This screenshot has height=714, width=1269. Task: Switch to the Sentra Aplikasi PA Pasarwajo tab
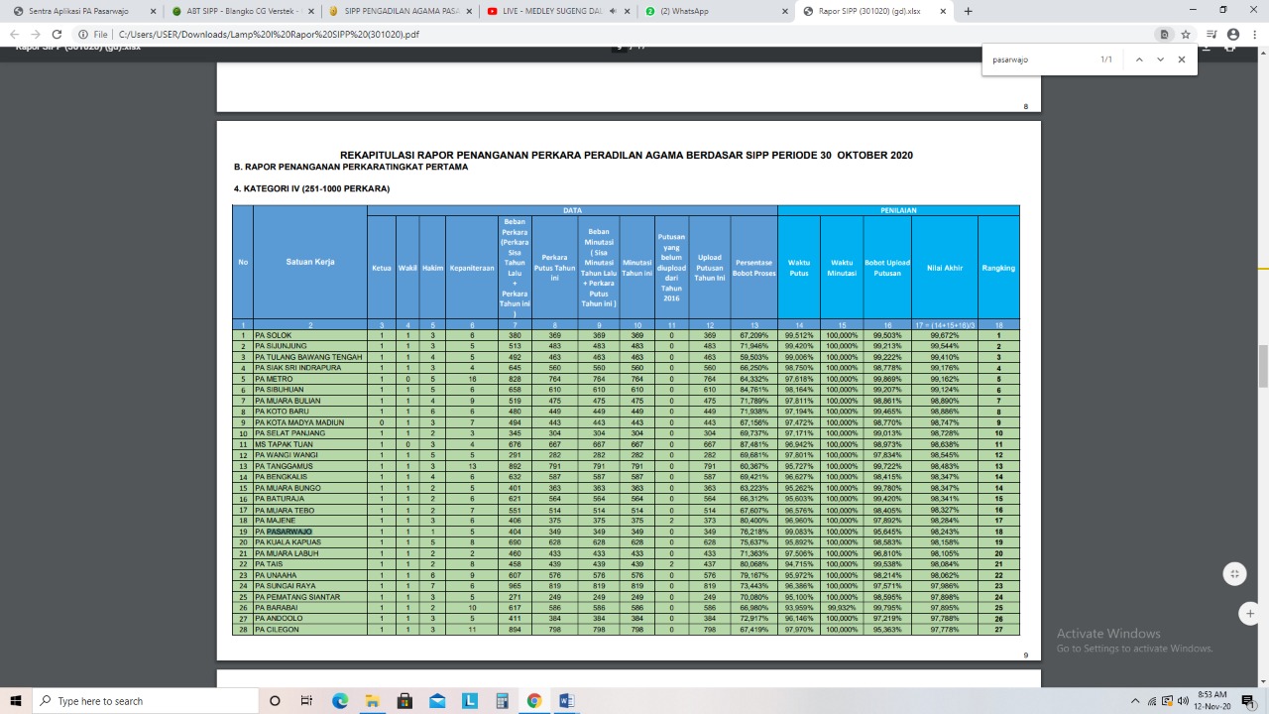click(x=83, y=11)
